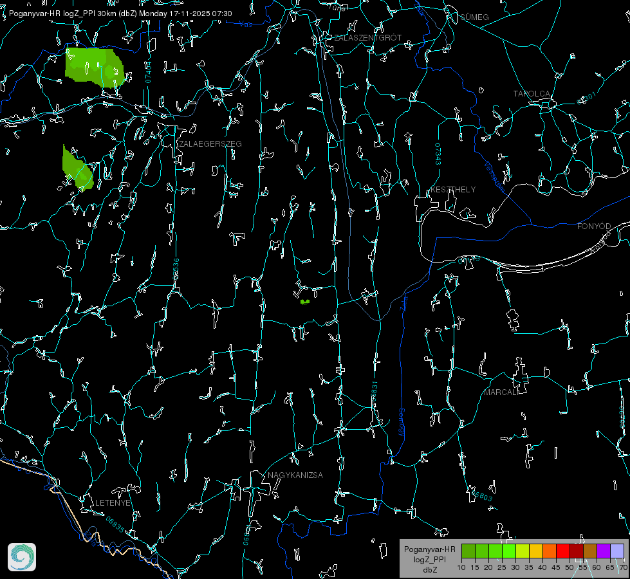Image resolution: width=630 pixels, height=579 pixels.
Task: Select the 40-45 dBZ orange swatch
Action: pos(550,551)
